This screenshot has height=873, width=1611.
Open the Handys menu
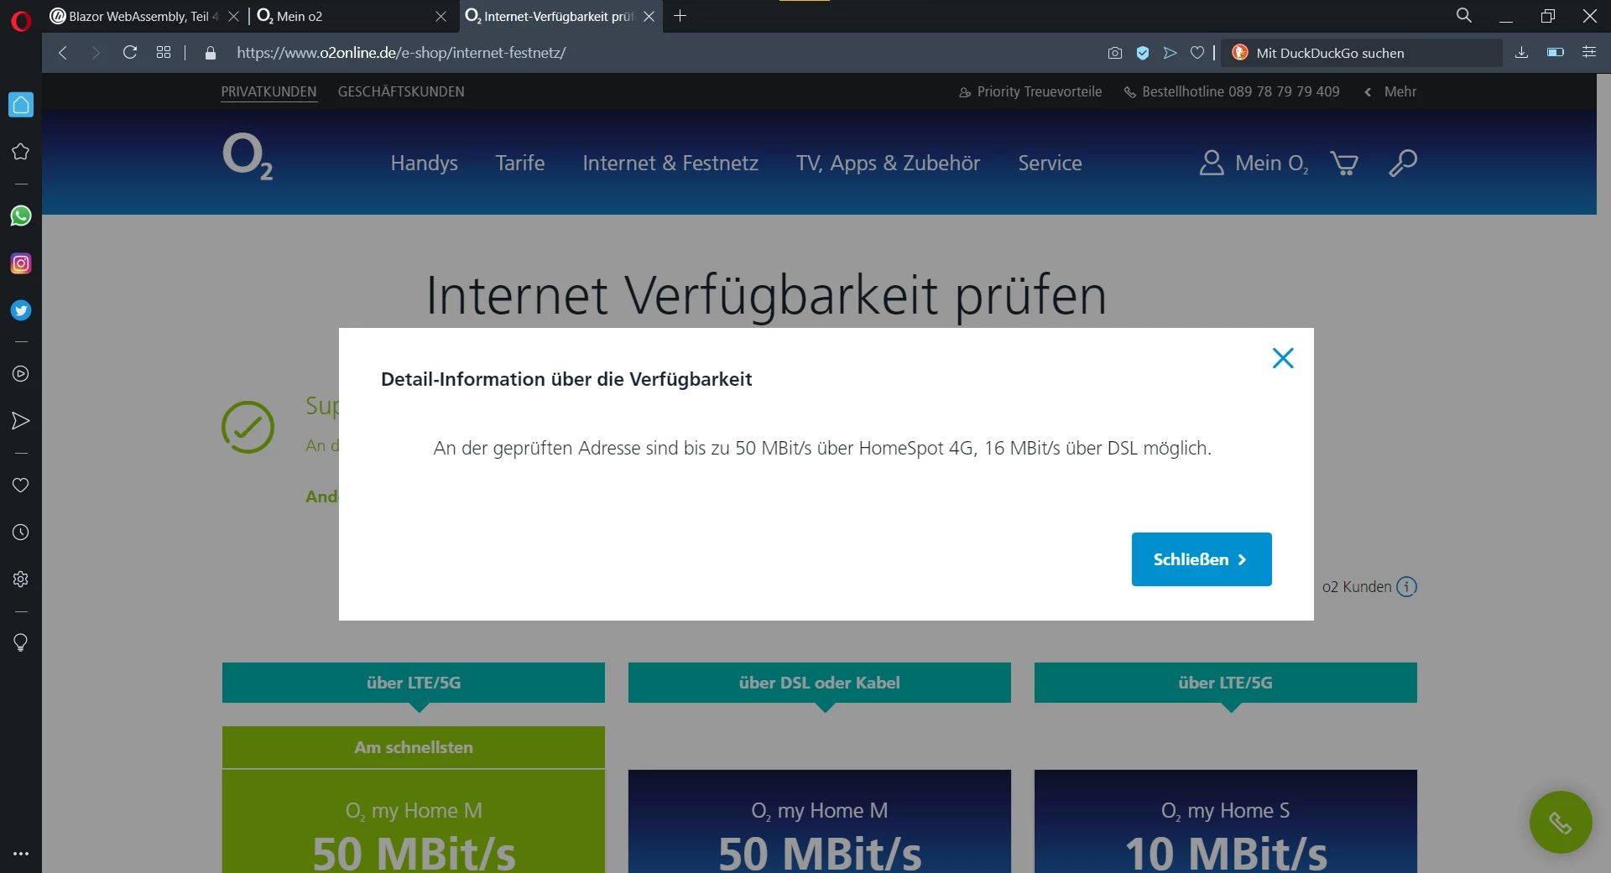[x=425, y=164]
